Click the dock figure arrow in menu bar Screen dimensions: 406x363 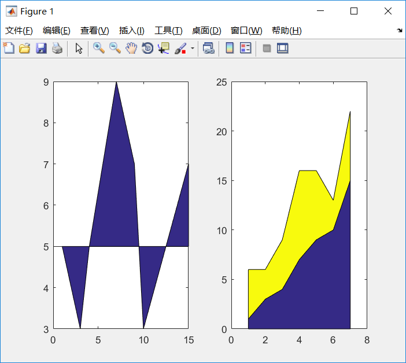(x=400, y=31)
